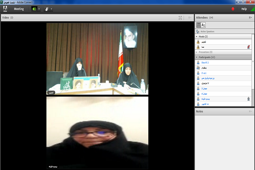Expand the Presenters (0) group

(x=197, y=52)
